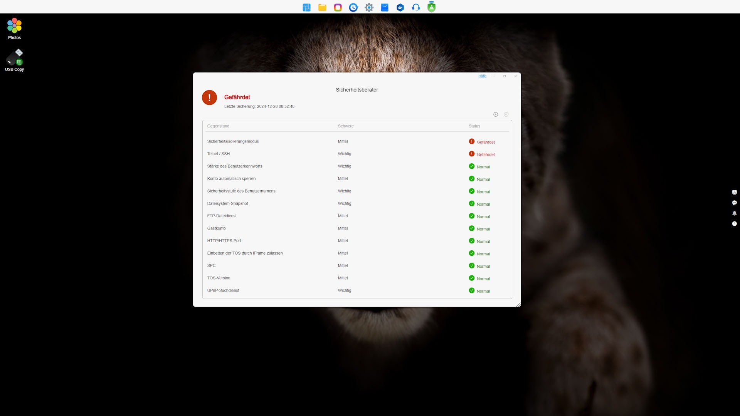740x416 pixels.
Task: Select the Telnet / SSH row
Action: (219, 154)
